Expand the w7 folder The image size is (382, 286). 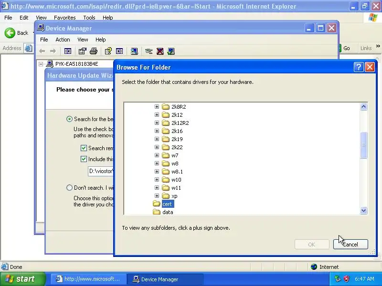pos(157,155)
